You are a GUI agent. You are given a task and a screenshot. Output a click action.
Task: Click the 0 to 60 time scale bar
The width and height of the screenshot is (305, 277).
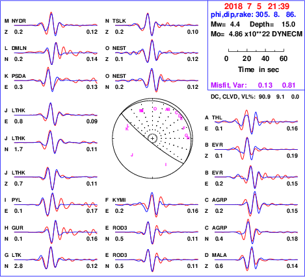[256, 51]
